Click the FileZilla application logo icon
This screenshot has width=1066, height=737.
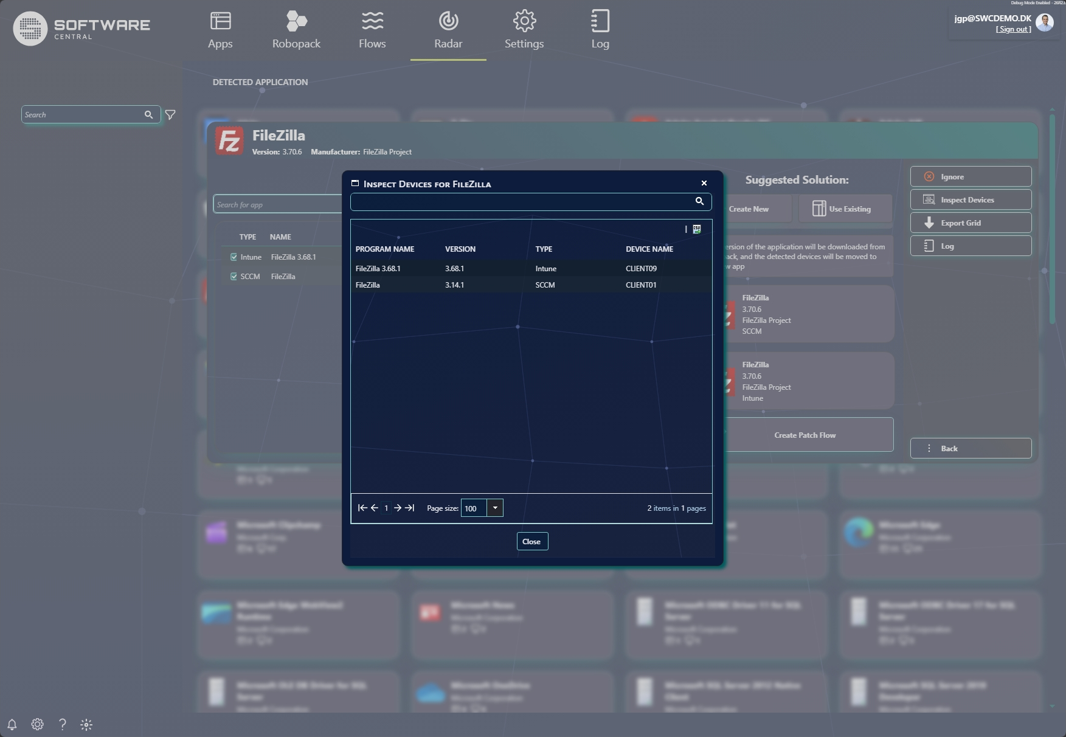tap(229, 141)
